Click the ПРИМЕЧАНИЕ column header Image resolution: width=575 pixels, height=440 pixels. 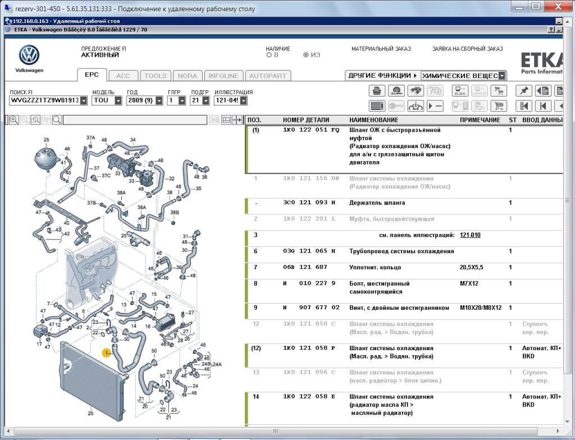click(480, 120)
